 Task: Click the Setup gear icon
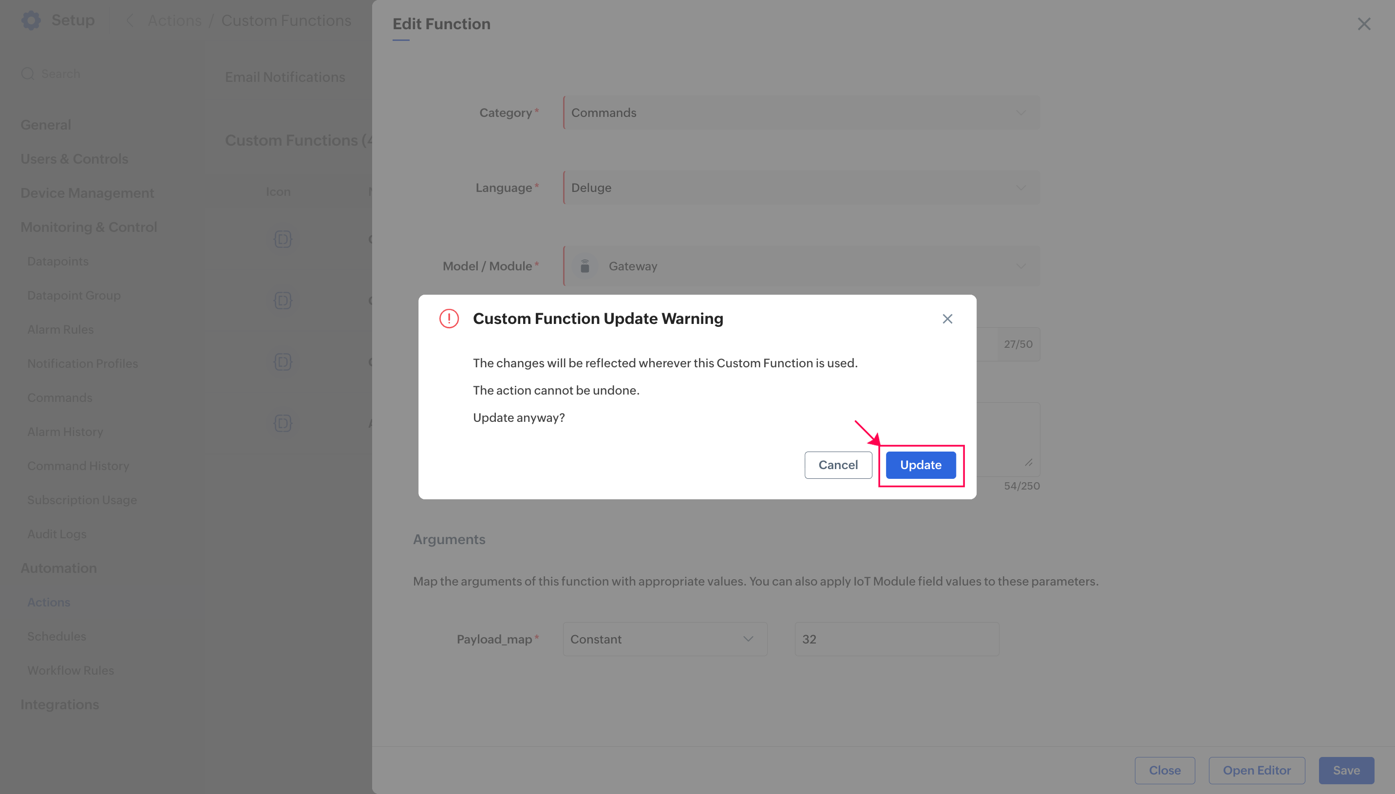pyautogui.click(x=31, y=20)
